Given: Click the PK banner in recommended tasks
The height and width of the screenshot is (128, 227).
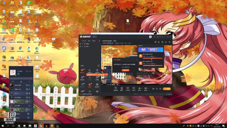Looking at the screenshot, I should [x=151, y=49].
